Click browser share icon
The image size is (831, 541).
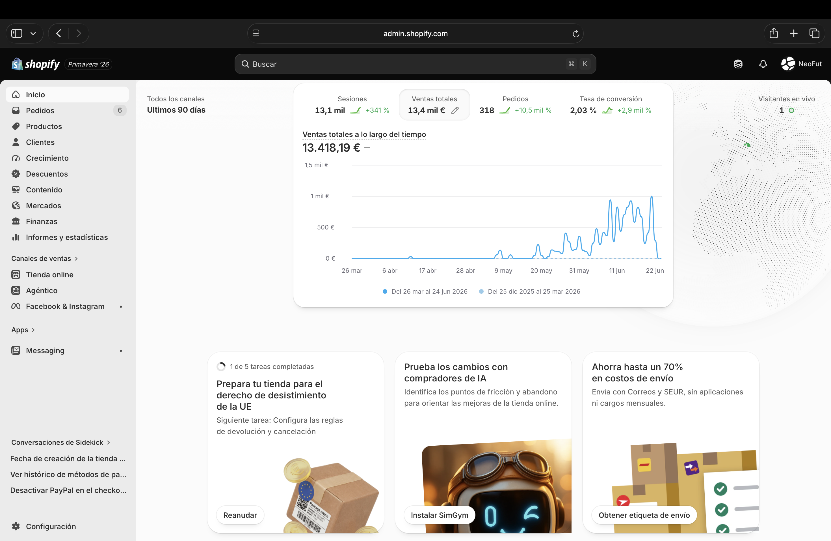[x=774, y=33]
